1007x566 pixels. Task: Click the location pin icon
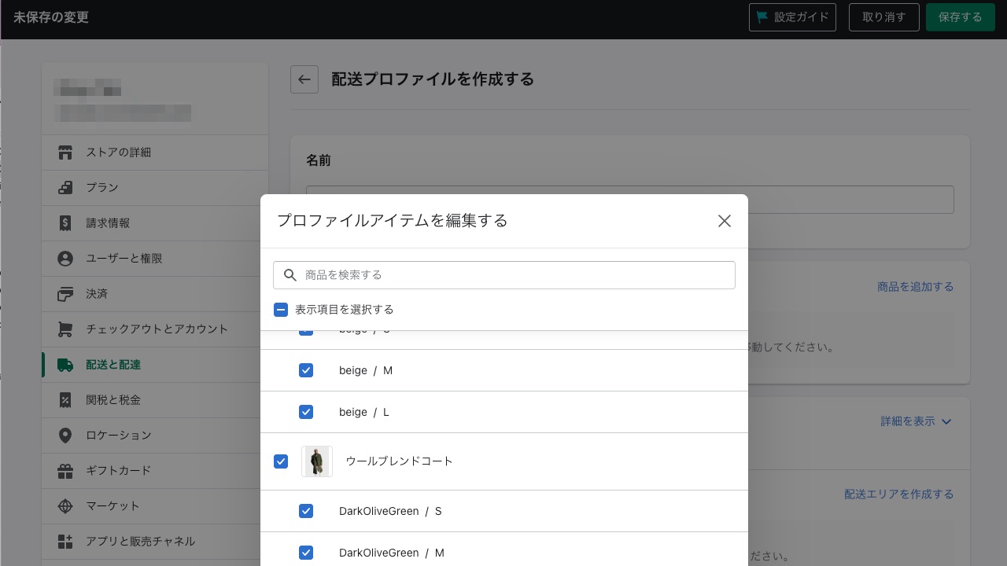coord(65,436)
